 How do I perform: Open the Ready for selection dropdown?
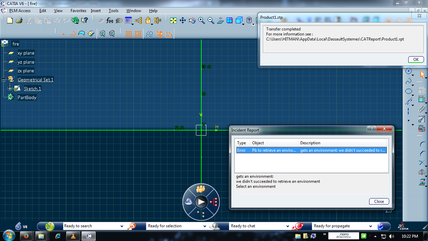coord(205,226)
